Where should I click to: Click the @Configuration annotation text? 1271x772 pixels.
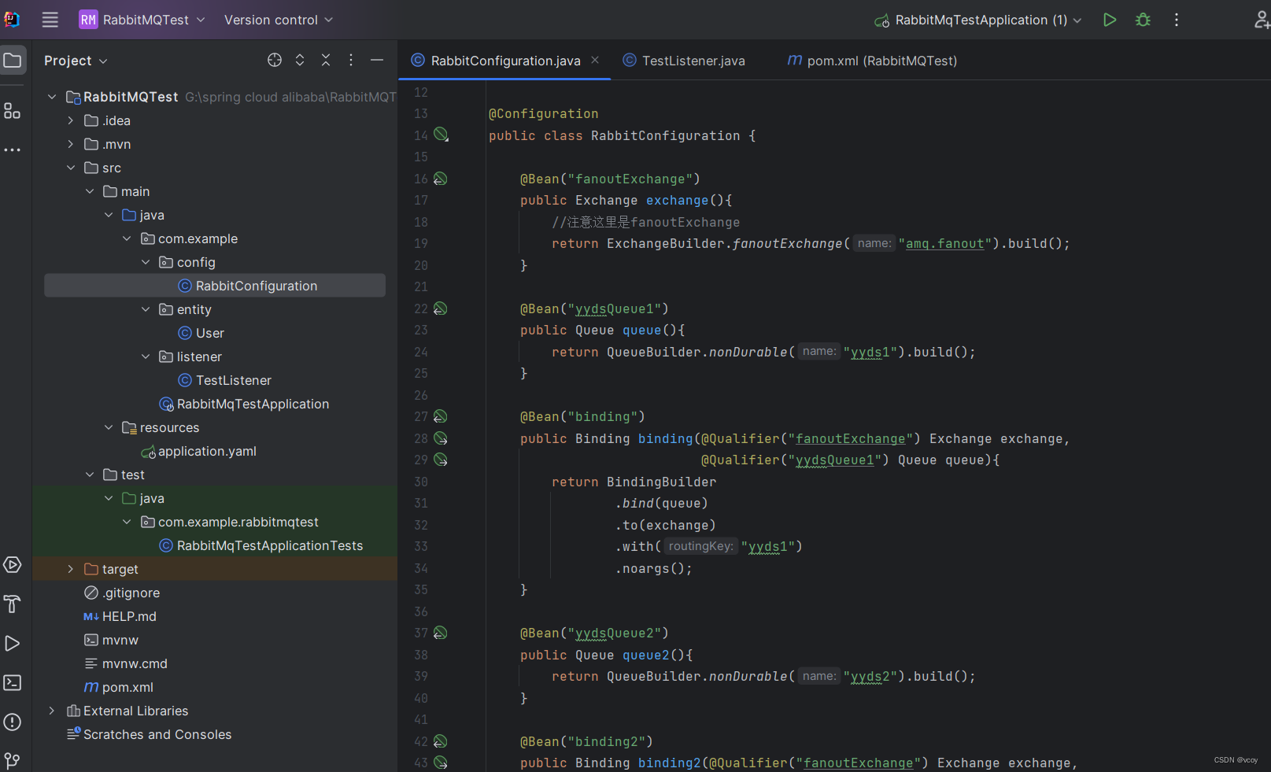[544, 114]
